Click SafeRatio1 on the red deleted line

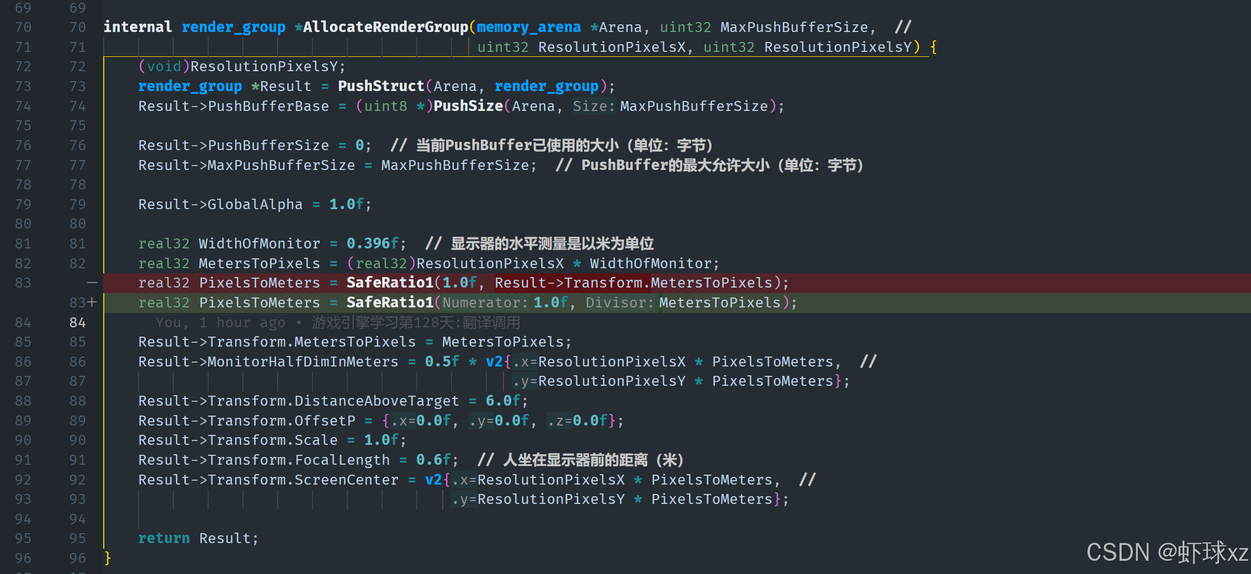(x=390, y=283)
